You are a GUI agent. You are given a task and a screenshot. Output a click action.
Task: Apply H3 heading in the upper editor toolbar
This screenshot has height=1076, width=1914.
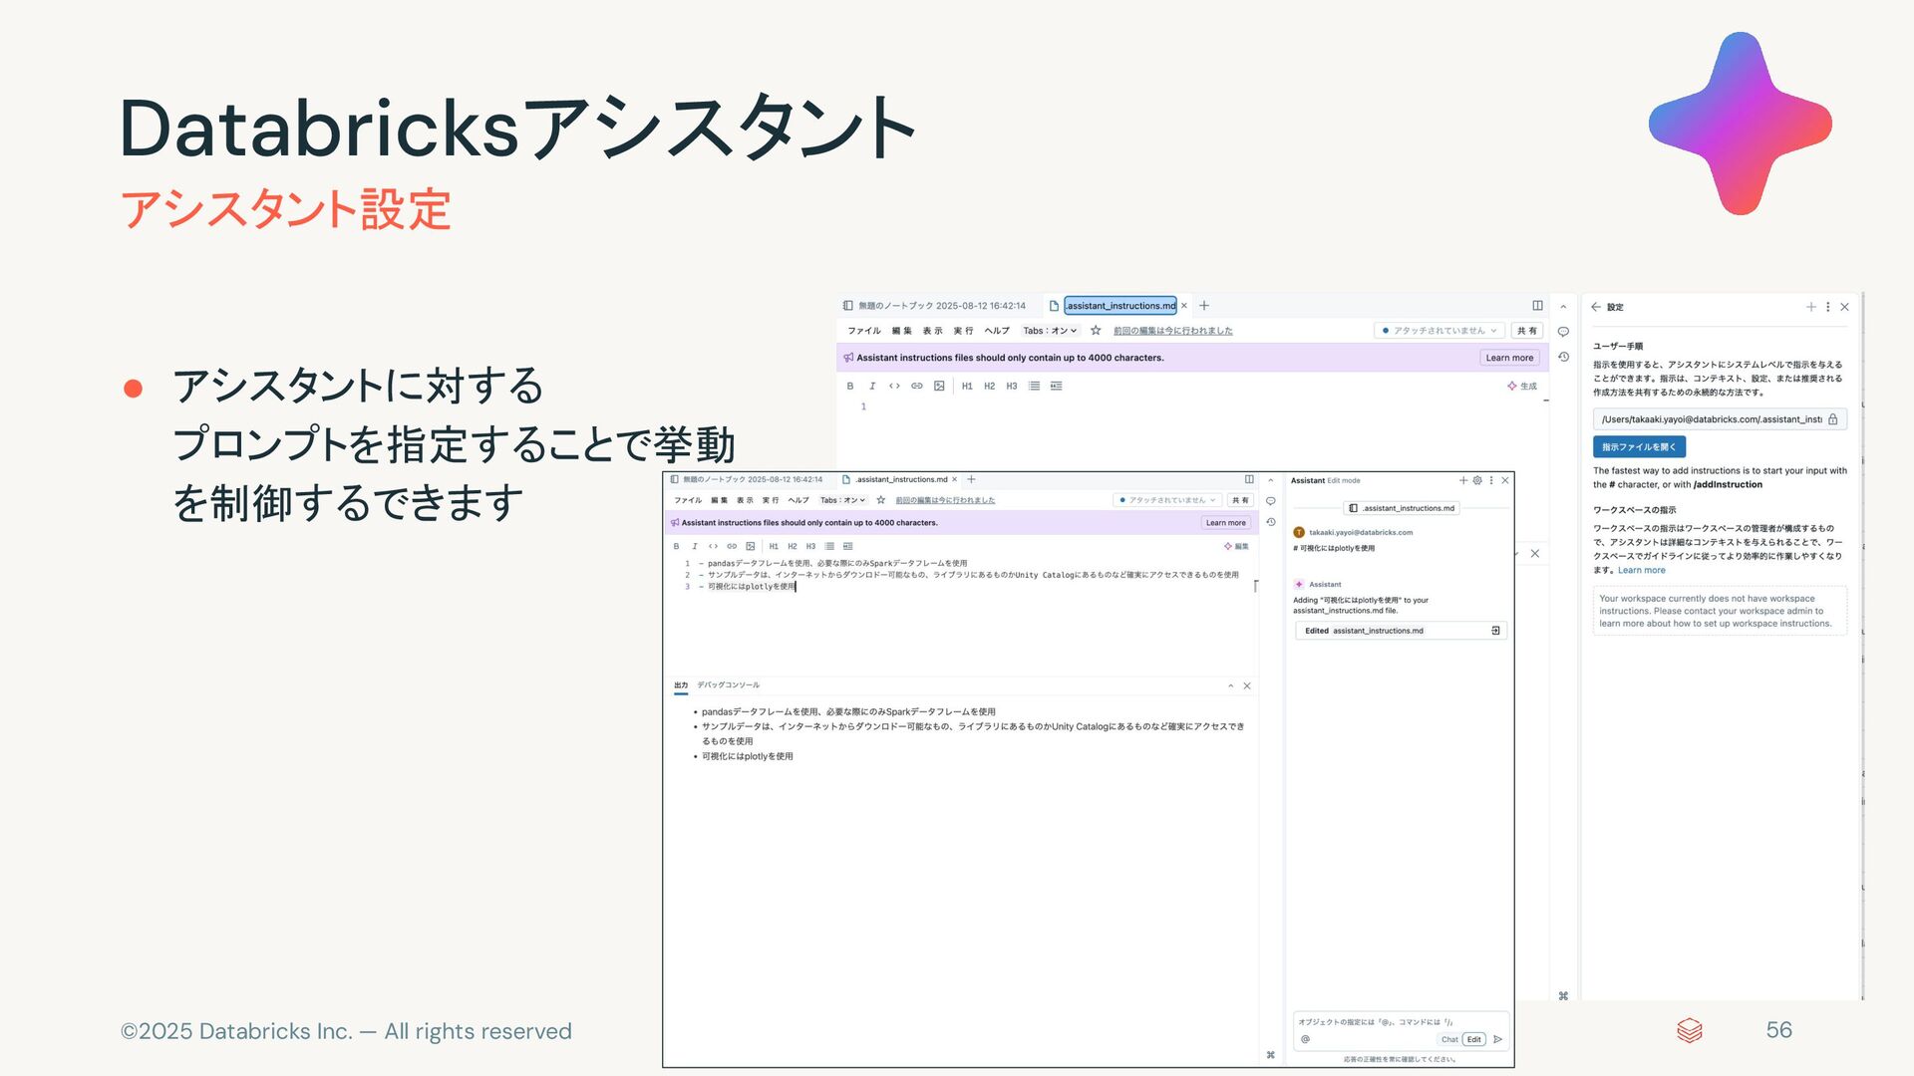click(x=1012, y=387)
